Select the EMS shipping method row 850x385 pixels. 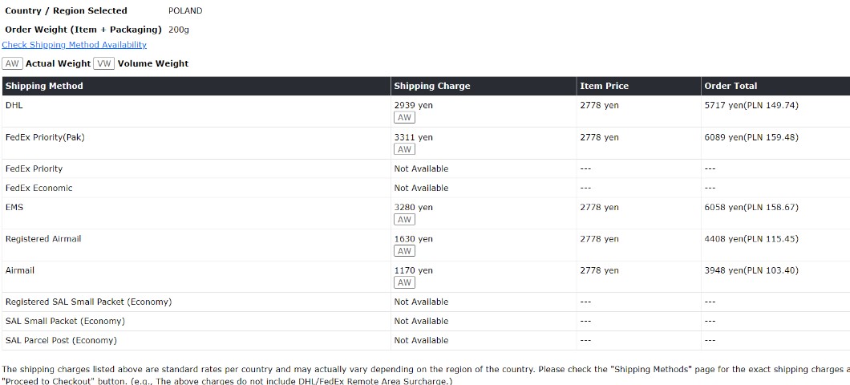tap(14, 207)
